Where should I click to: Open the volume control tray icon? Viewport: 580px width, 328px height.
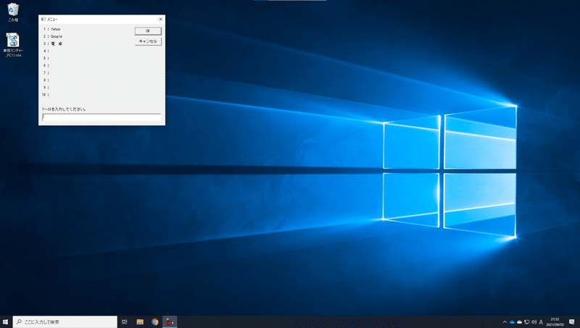point(534,322)
